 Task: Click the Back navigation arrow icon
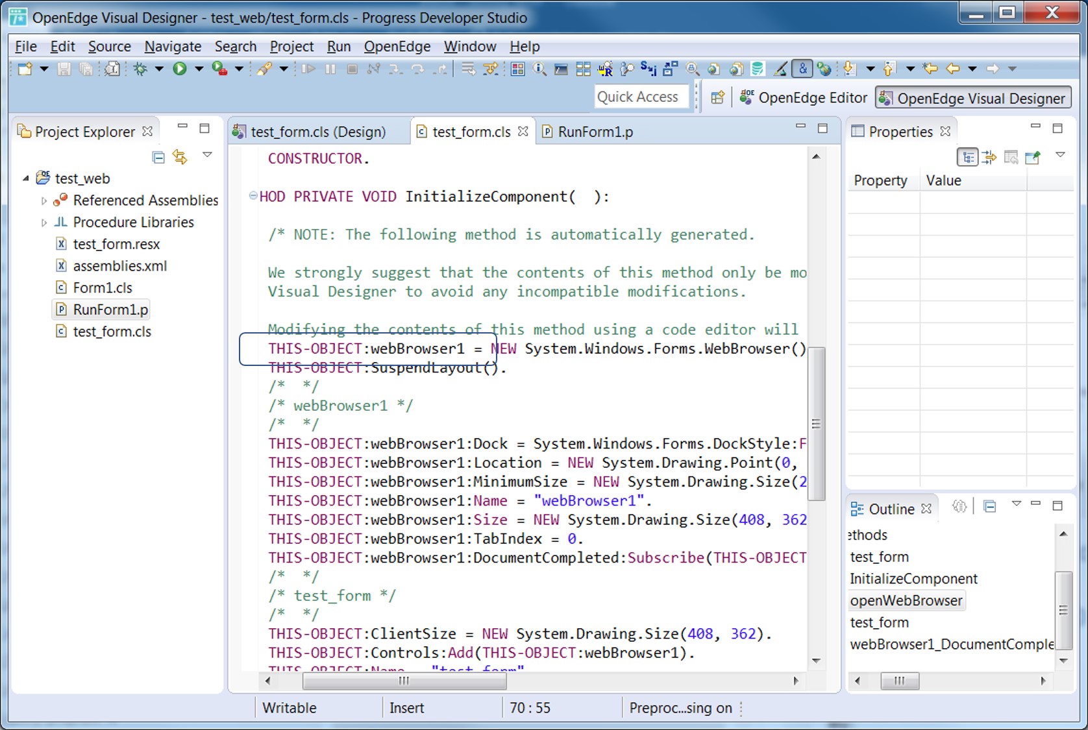tap(952, 69)
